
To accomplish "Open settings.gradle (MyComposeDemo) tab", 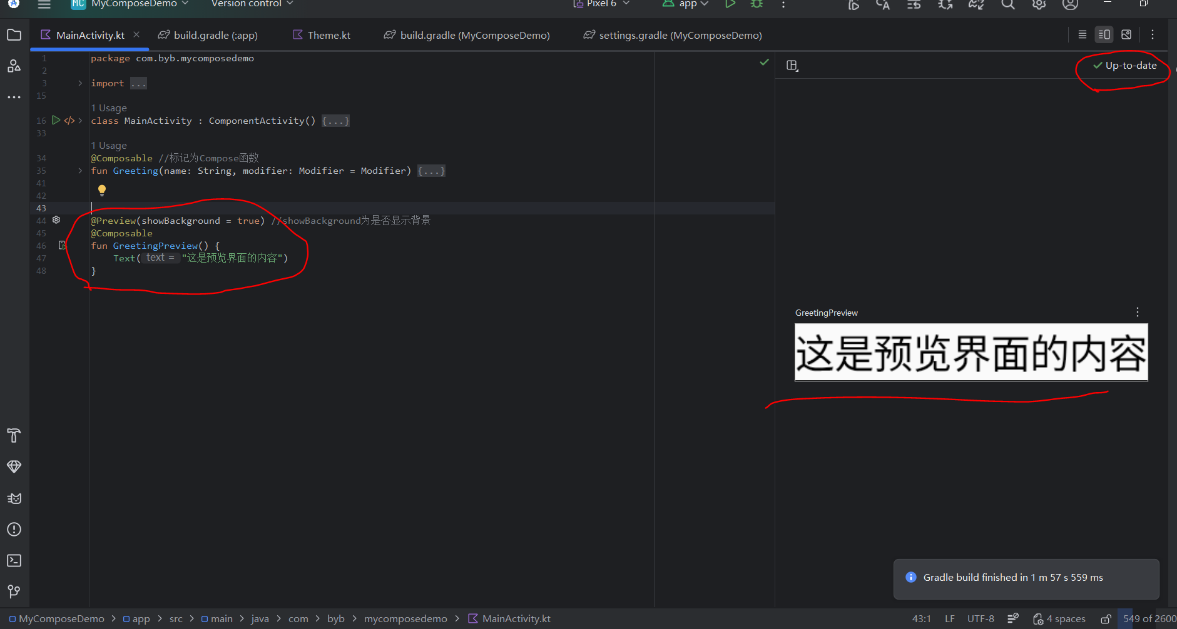I will (673, 35).
